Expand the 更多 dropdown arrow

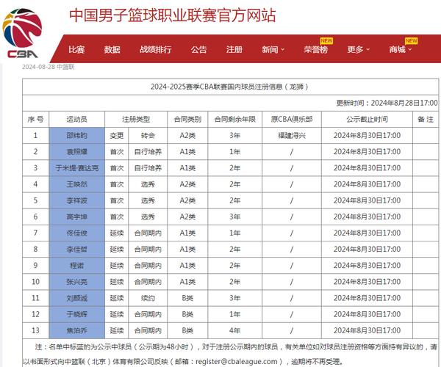click(367, 50)
